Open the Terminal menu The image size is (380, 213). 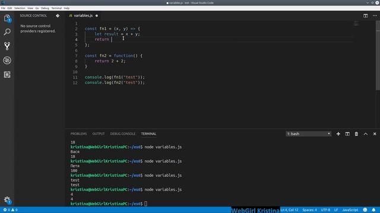56,8
